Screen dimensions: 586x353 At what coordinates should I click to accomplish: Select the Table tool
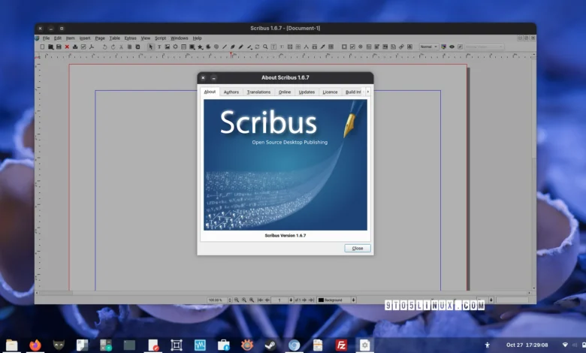click(183, 47)
